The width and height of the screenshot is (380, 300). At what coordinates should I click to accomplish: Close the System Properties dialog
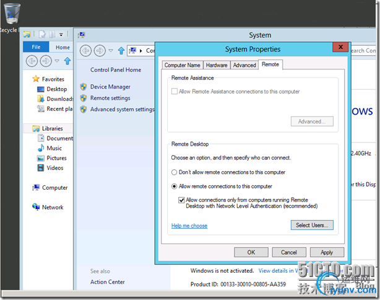coord(340,47)
